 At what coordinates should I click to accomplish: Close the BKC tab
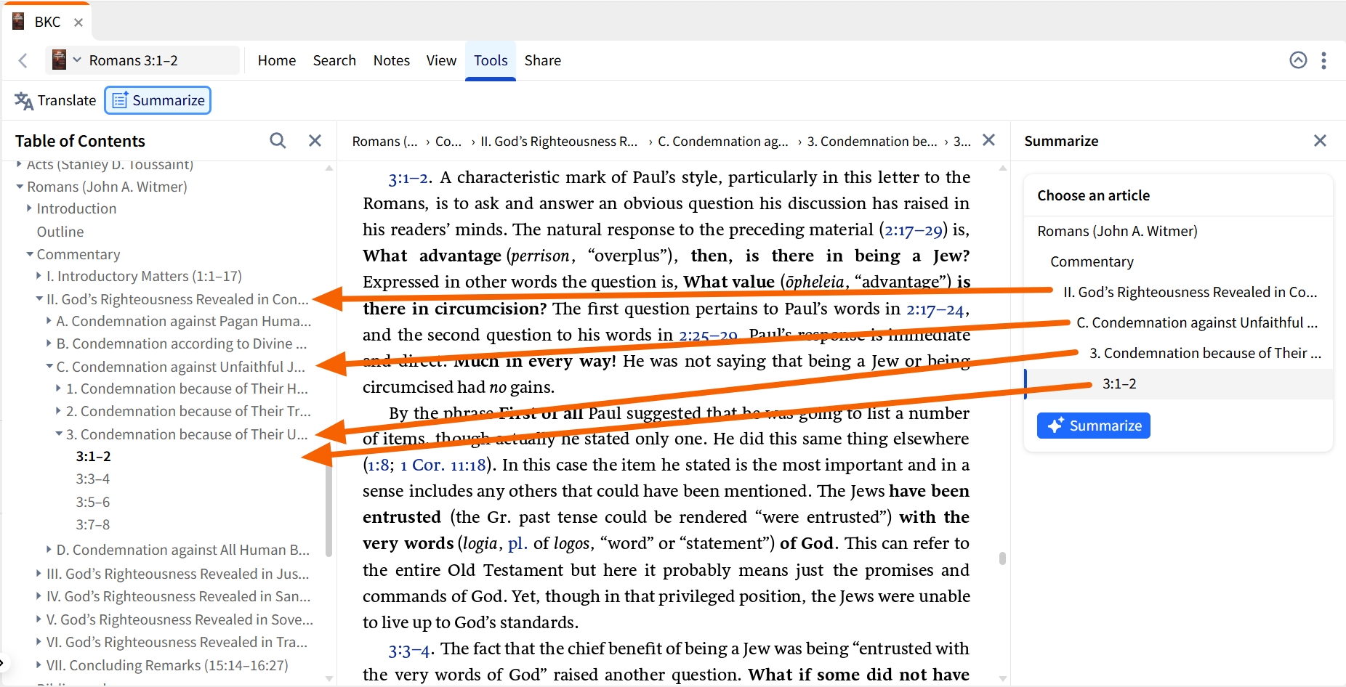pyautogui.click(x=78, y=23)
